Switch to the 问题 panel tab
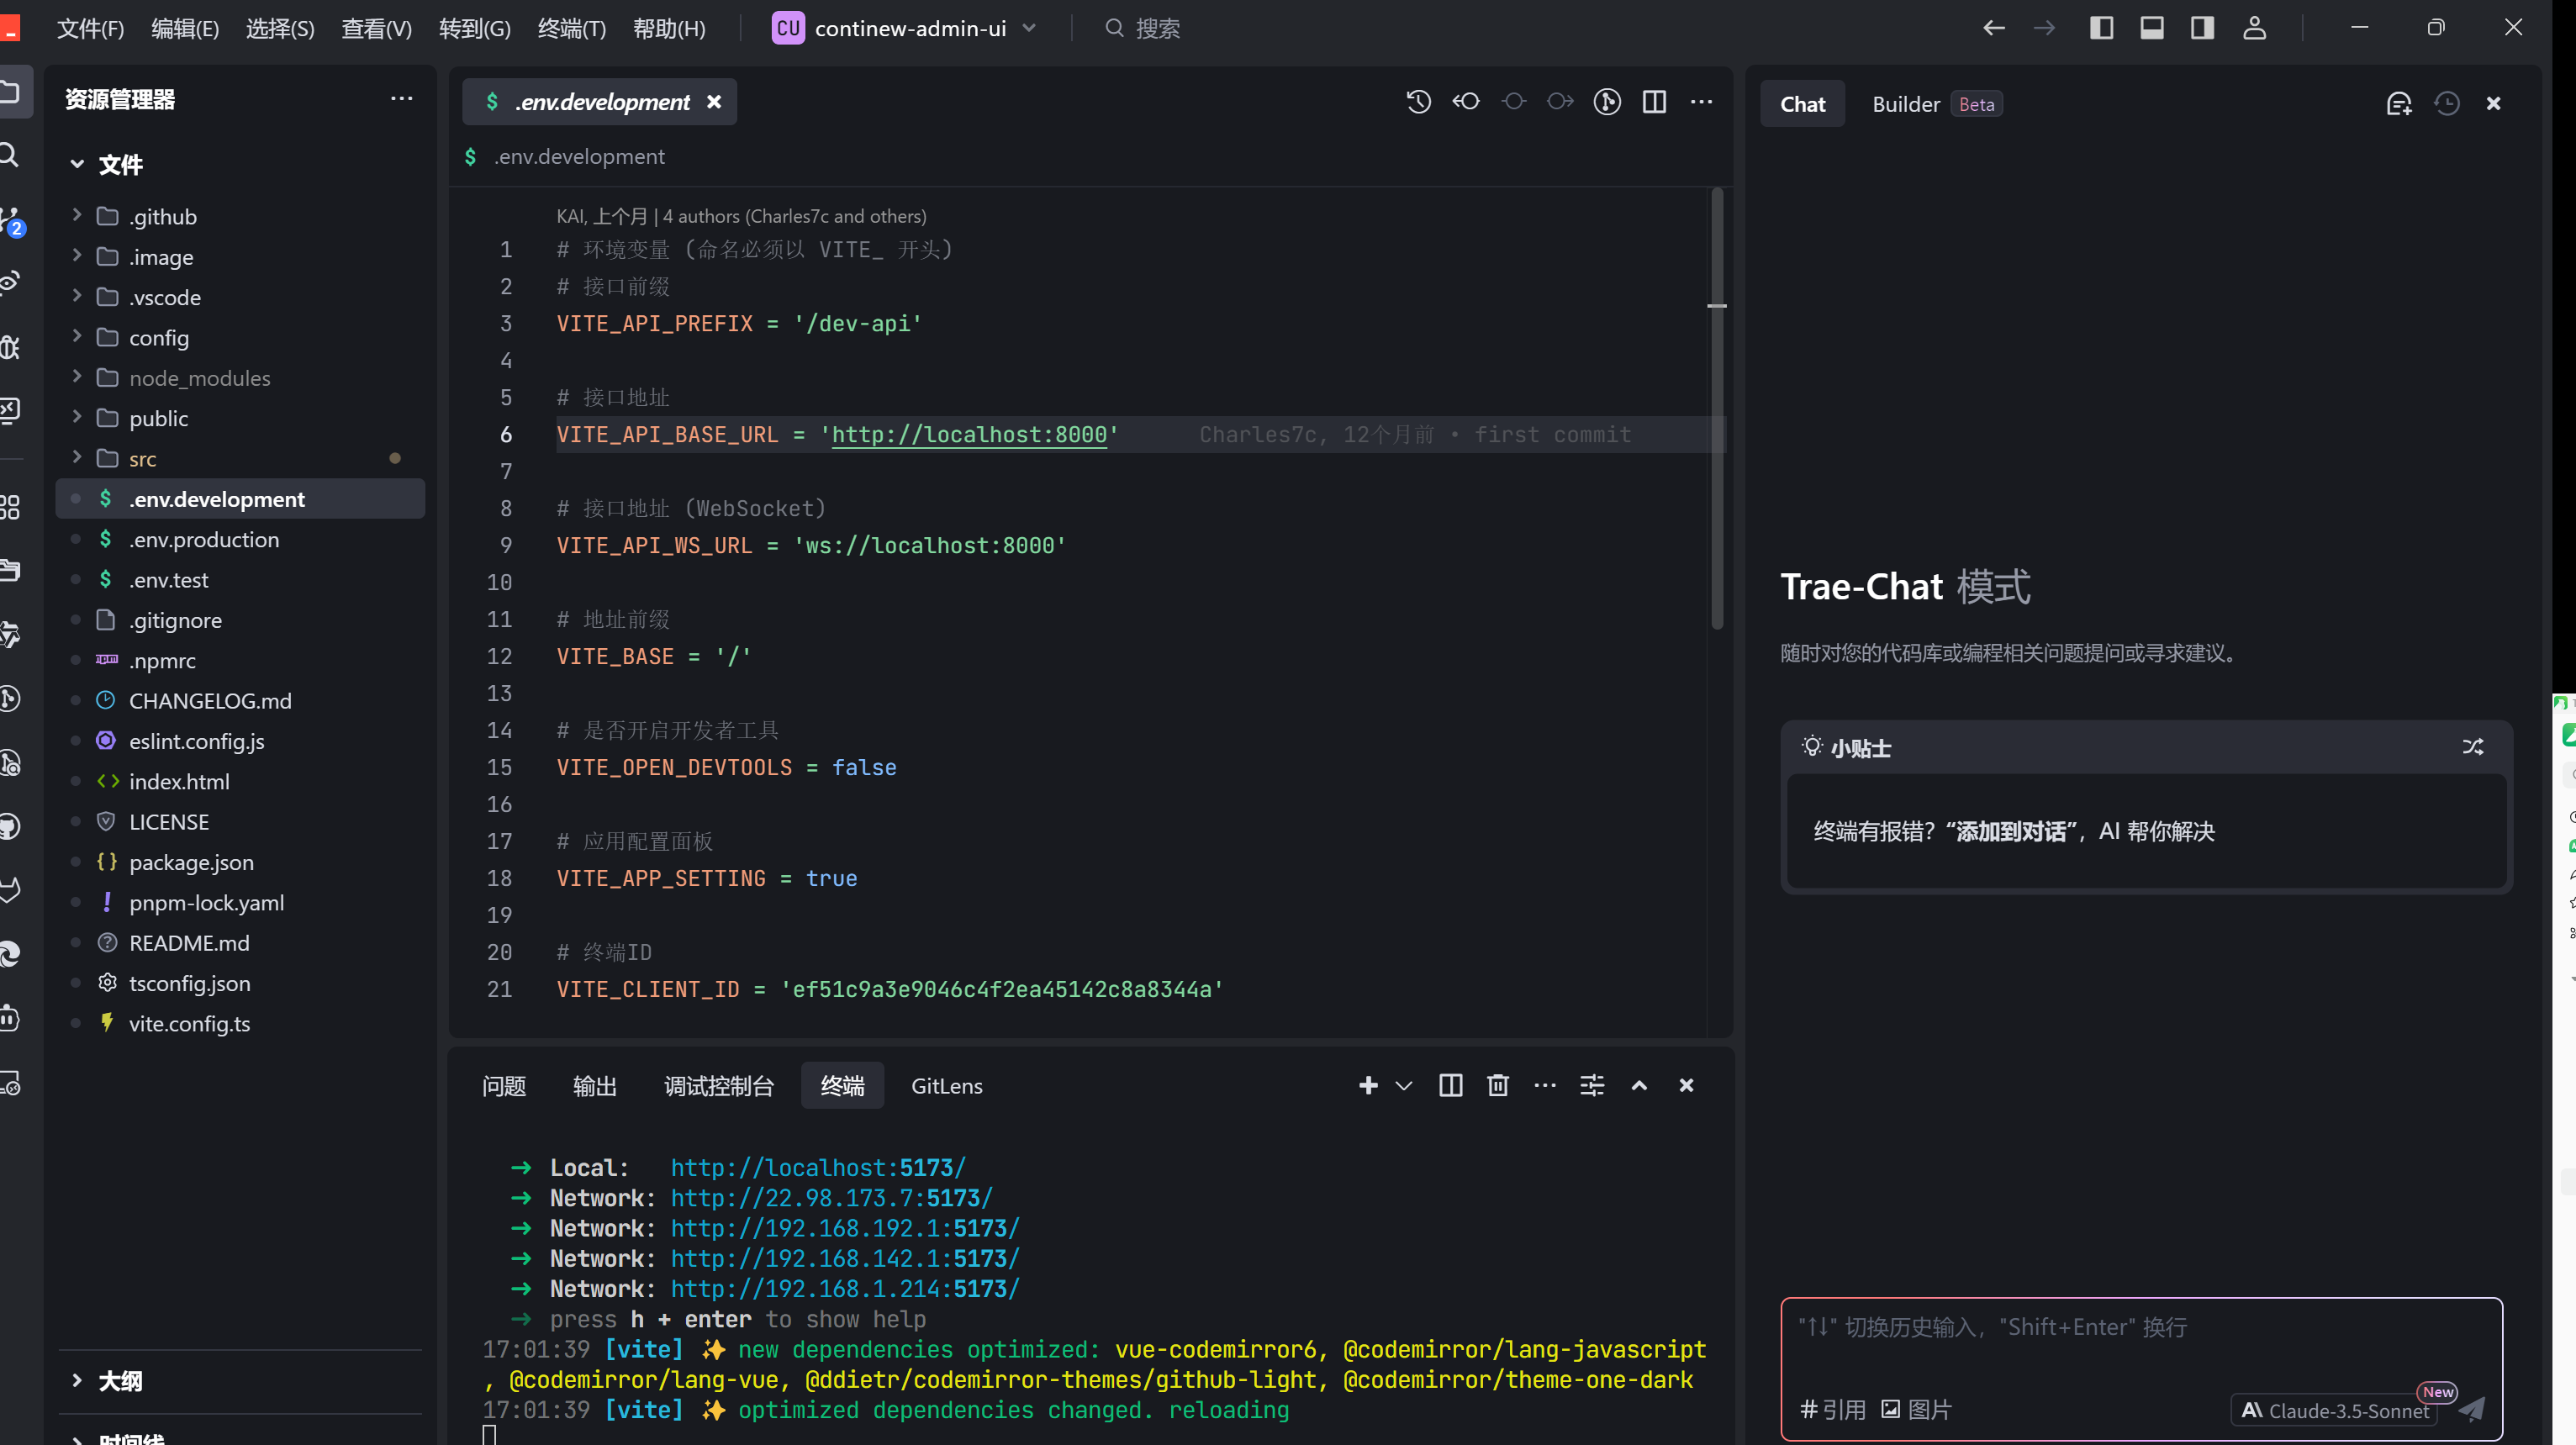 tap(503, 1085)
